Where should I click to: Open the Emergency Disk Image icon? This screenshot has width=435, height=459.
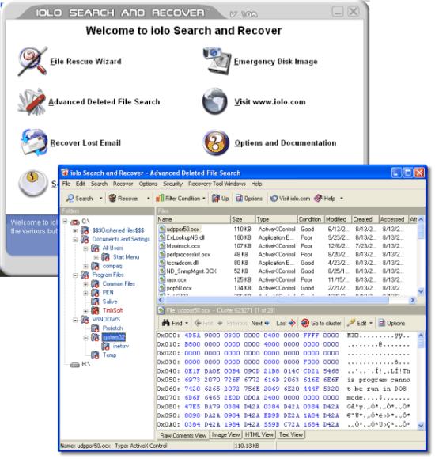coord(217,61)
